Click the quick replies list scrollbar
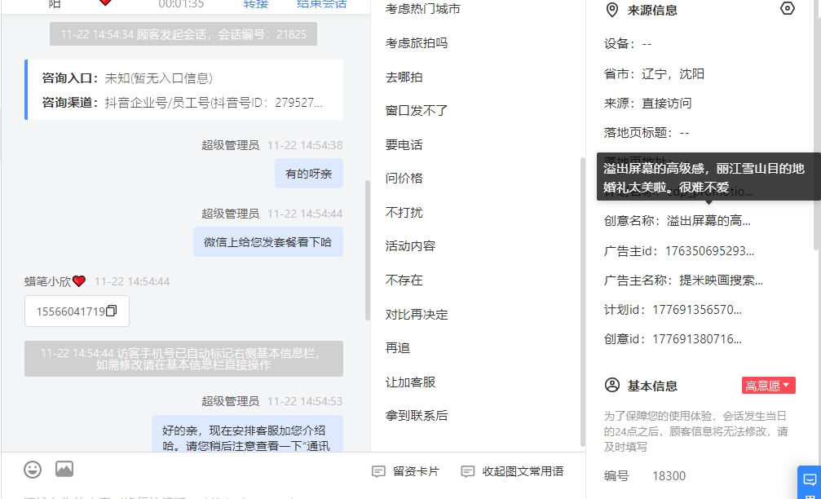 coord(583,302)
